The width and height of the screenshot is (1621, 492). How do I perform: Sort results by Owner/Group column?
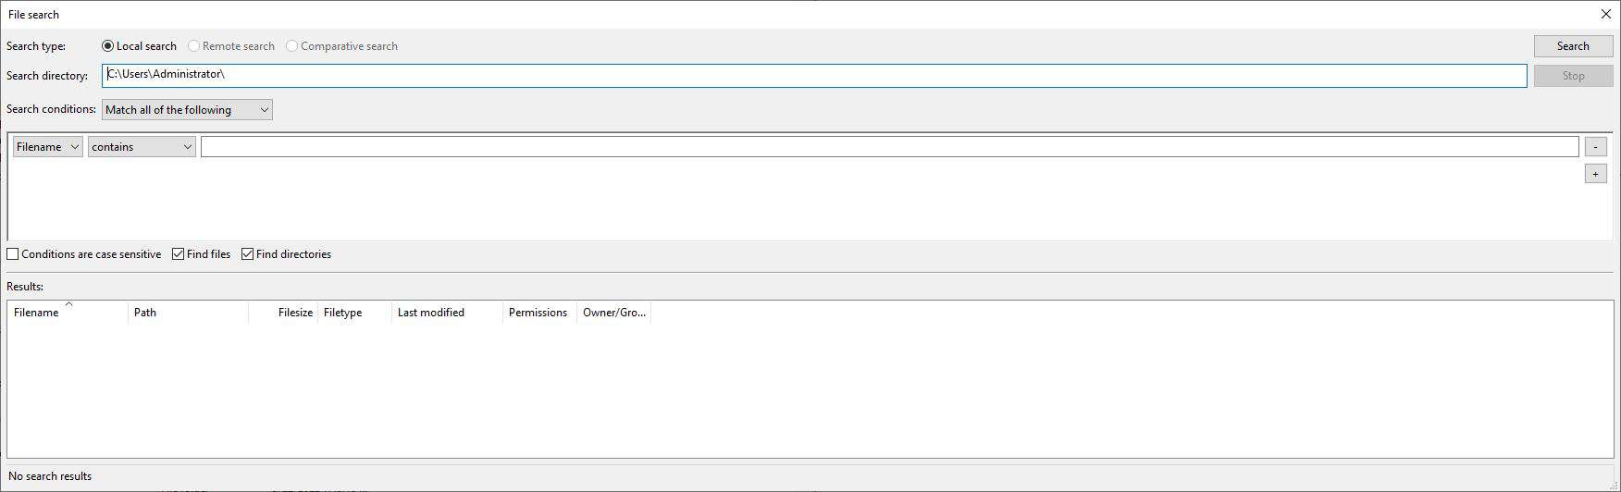[x=614, y=313]
